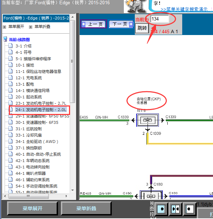Open tree item 37-1 换挡联锁
The height and width of the screenshot is (219, 213).
click(29, 148)
